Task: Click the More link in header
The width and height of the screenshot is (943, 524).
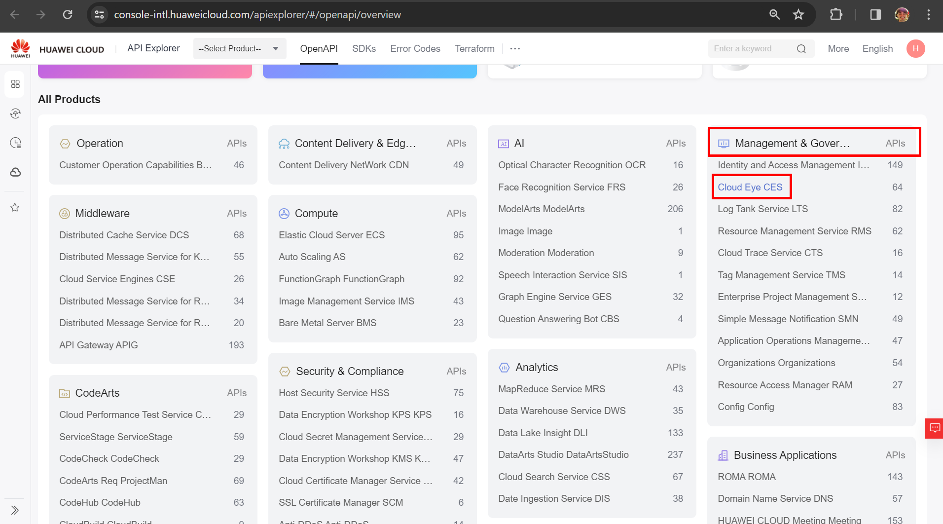Action: pyautogui.click(x=838, y=48)
